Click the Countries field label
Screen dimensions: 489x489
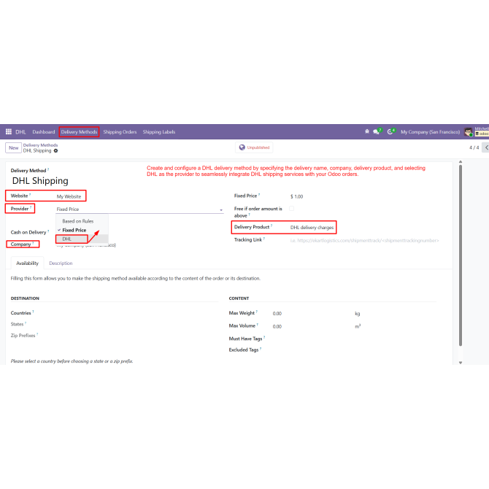coord(21,313)
